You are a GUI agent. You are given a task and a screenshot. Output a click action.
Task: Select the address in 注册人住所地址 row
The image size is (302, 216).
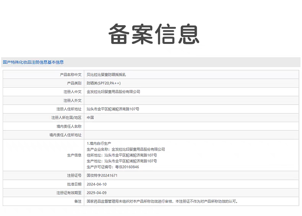[113, 109]
